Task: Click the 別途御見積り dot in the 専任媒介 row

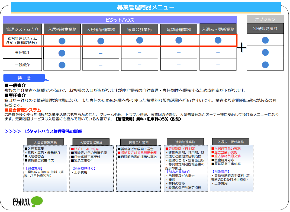Action: coord(265,52)
